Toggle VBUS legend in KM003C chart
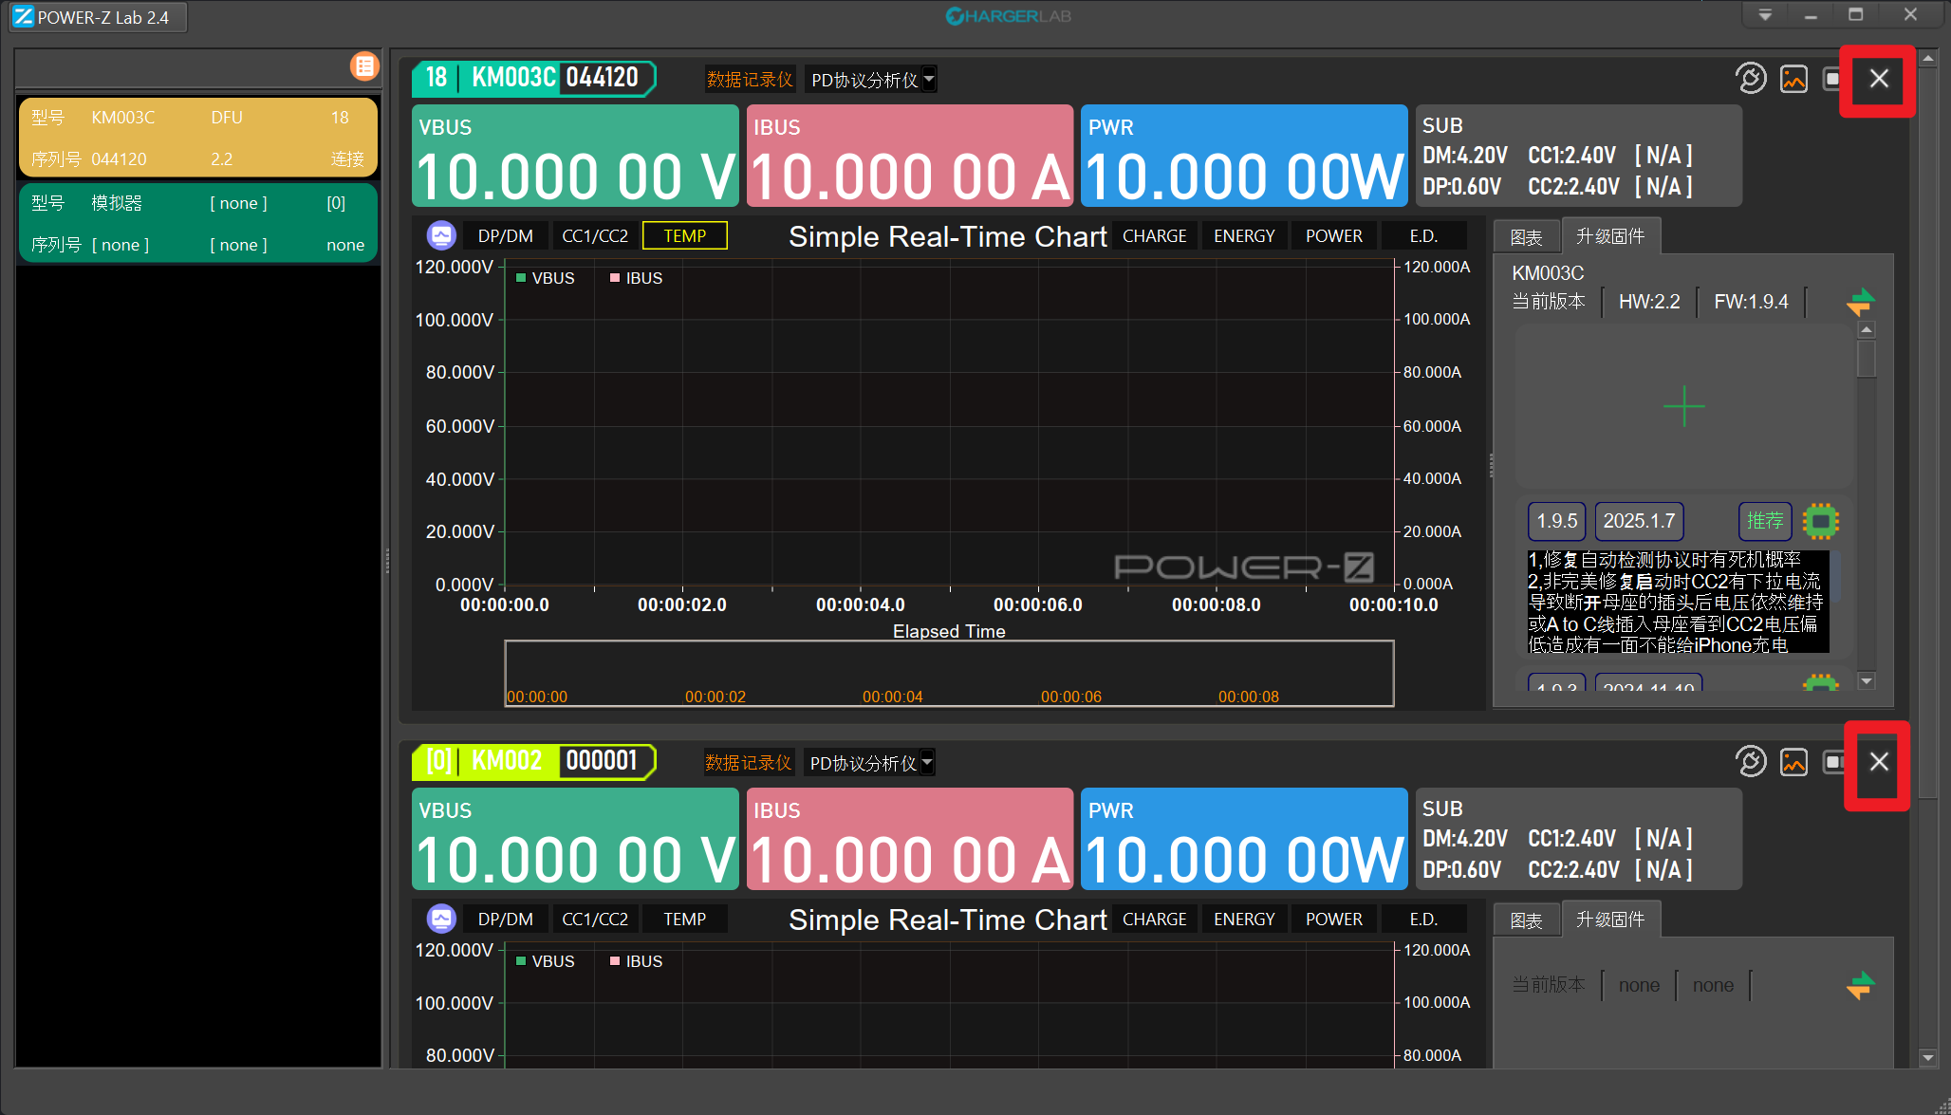The width and height of the screenshot is (1951, 1115). click(x=545, y=278)
